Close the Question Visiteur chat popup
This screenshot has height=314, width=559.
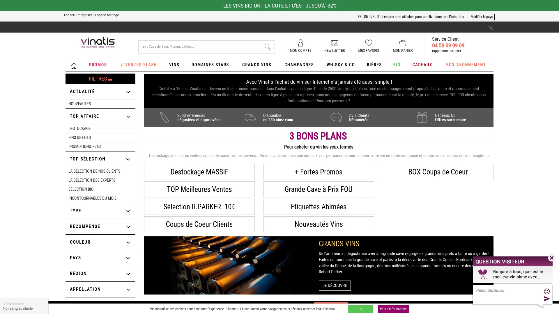pos(551,258)
